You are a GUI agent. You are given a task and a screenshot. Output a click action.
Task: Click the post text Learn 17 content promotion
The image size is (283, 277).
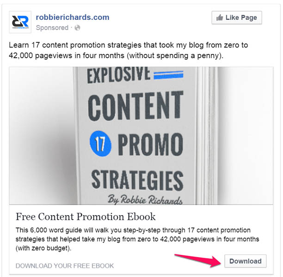click(x=129, y=50)
